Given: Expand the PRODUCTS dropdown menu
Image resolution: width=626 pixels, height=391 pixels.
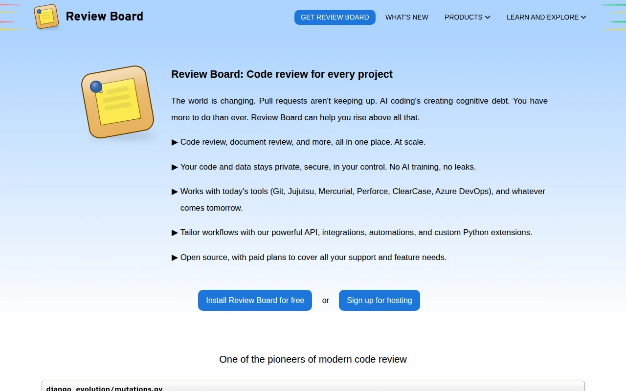Looking at the screenshot, I should pyautogui.click(x=467, y=17).
